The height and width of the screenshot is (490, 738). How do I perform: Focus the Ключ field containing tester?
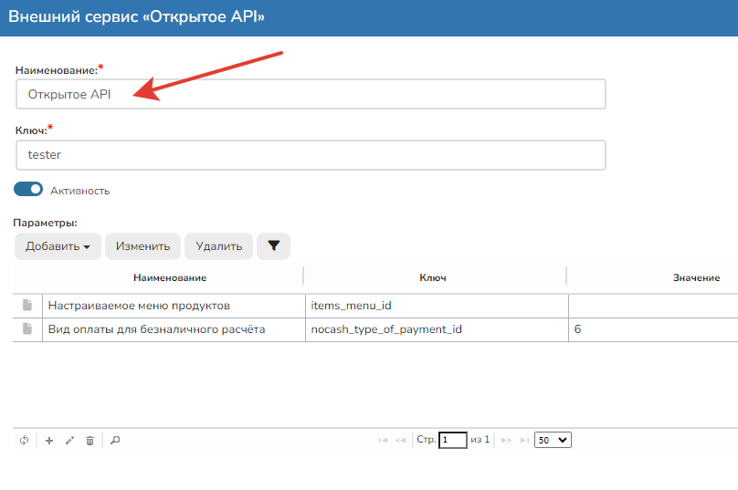(311, 155)
